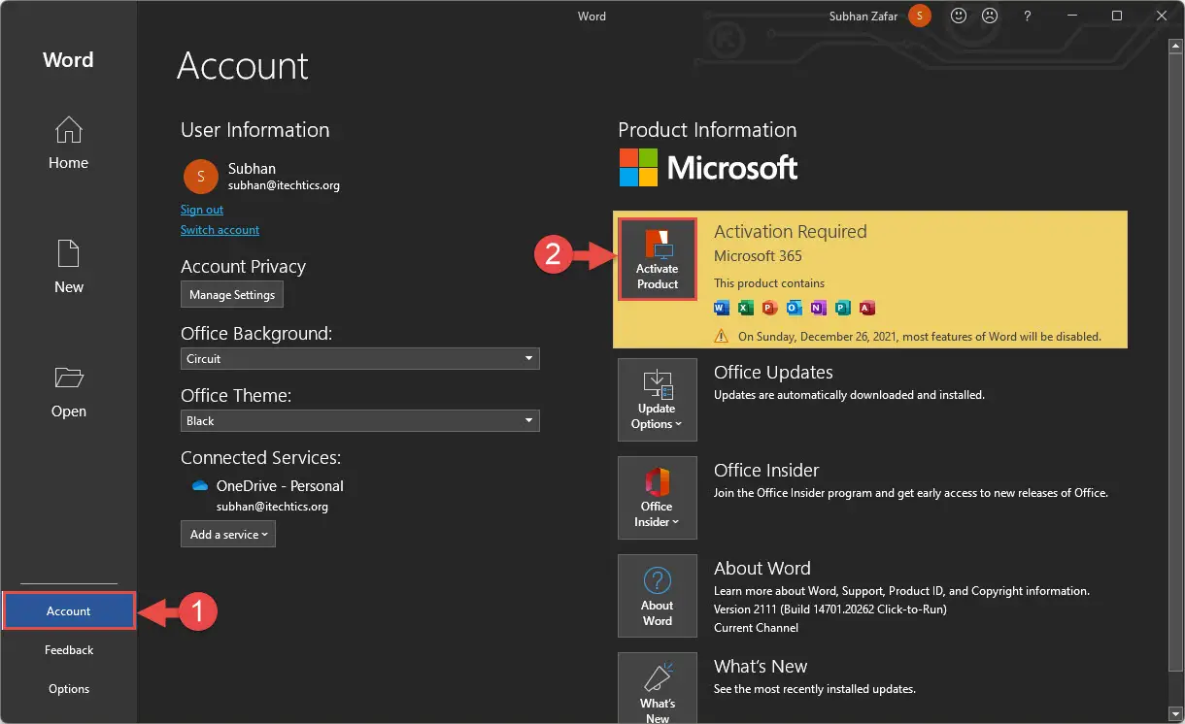
Task: Click the PowerPoint app icon under product contents
Action: click(x=770, y=309)
